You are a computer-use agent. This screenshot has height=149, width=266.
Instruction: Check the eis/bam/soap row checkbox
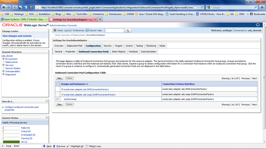[x=58, y=99]
